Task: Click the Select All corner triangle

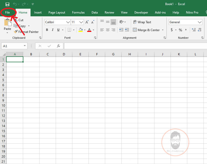Action: tap(4, 54)
